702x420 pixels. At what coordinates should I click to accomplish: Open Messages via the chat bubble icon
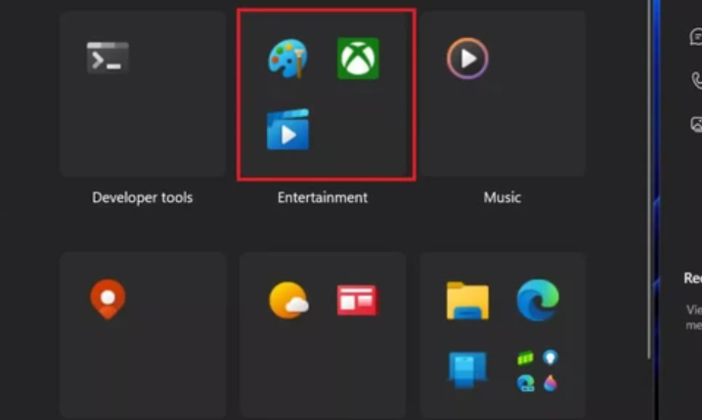pos(696,37)
